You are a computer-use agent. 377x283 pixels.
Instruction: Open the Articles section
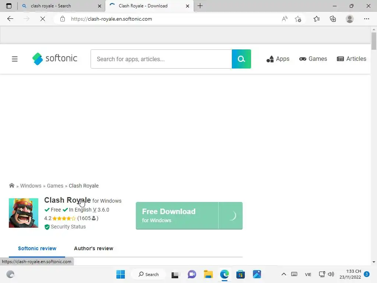tap(352, 59)
